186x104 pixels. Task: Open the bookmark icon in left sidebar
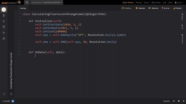coord(4,15)
